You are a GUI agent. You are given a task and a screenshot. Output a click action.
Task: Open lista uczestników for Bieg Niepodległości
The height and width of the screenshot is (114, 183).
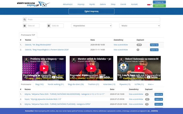121,50
